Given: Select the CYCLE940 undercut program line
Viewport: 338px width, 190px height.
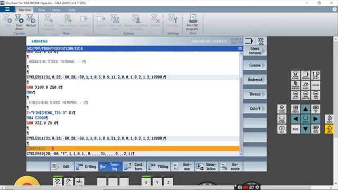Looking at the screenshot, I should (x=133, y=154).
